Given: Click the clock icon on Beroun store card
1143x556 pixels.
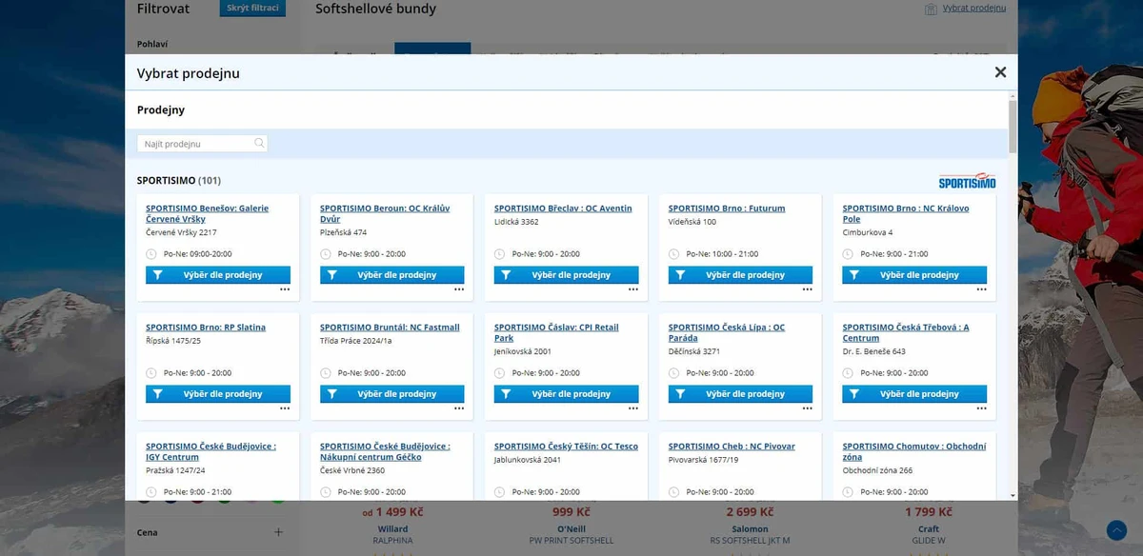Looking at the screenshot, I should coord(326,254).
